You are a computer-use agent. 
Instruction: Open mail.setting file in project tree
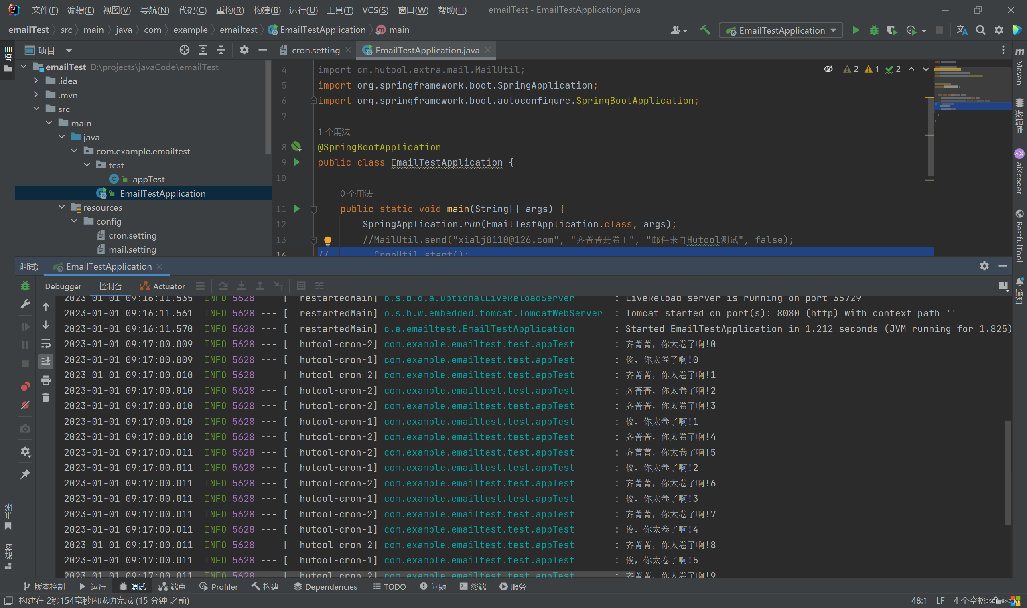point(132,249)
